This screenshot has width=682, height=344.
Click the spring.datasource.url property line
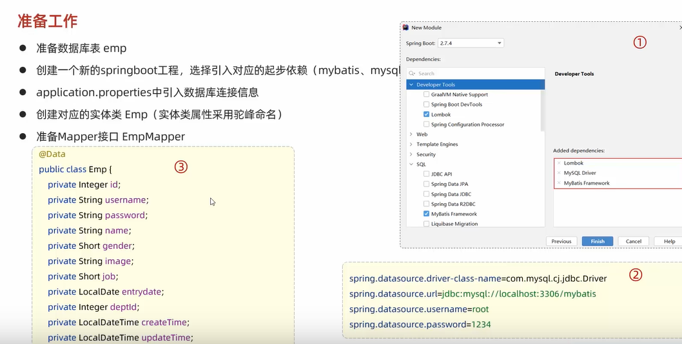(473, 294)
